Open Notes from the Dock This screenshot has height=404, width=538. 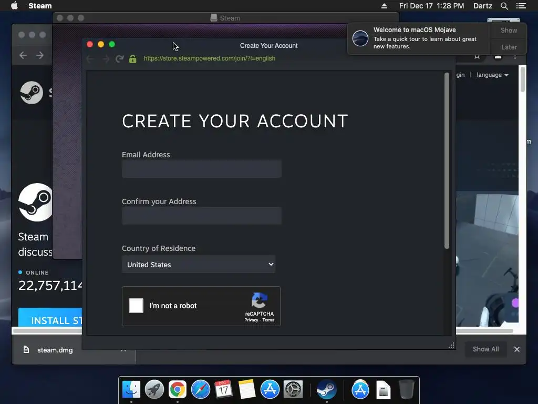pos(247,389)
